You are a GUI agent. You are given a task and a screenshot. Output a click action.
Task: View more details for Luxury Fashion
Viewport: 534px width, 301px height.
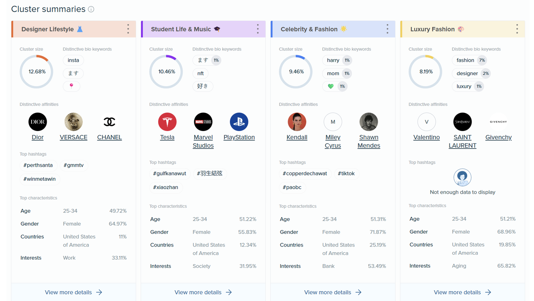462,292
